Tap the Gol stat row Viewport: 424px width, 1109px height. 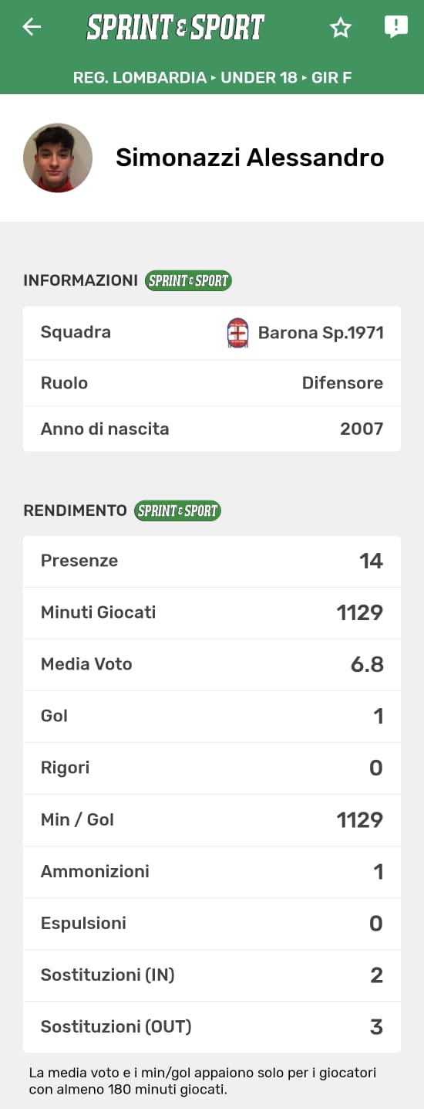pyautogui.click(x=212, y=717)
